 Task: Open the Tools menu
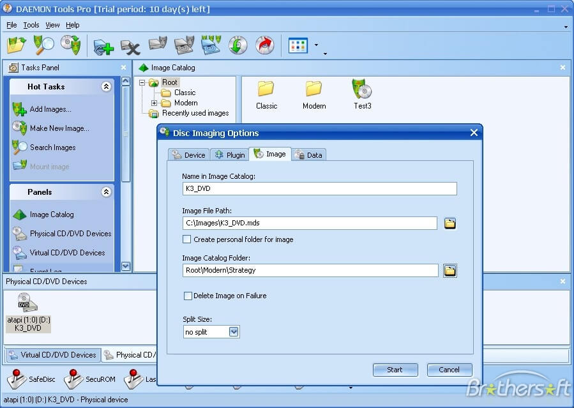pos(31,25)
